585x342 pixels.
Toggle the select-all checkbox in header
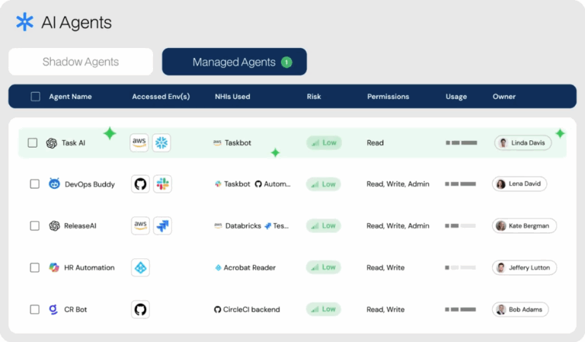pos(35,97)
